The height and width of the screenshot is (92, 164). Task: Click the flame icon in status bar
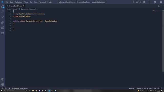pyautogui.click(x=10, y=88)
